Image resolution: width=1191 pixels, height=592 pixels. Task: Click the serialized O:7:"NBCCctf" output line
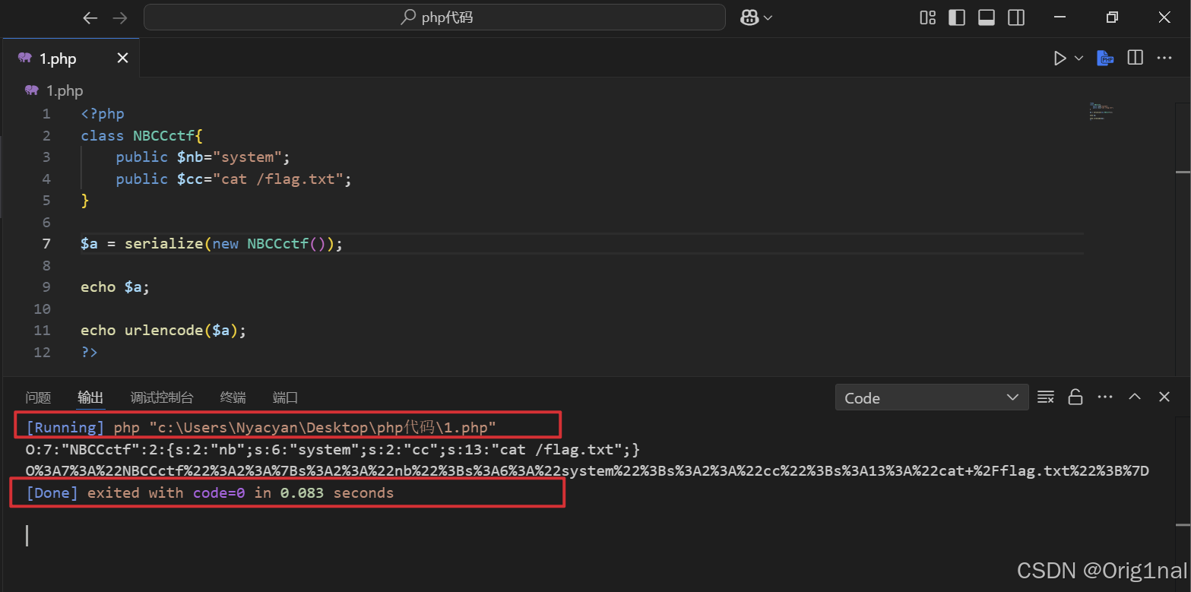pyautogui.click(x=333, y=449)
